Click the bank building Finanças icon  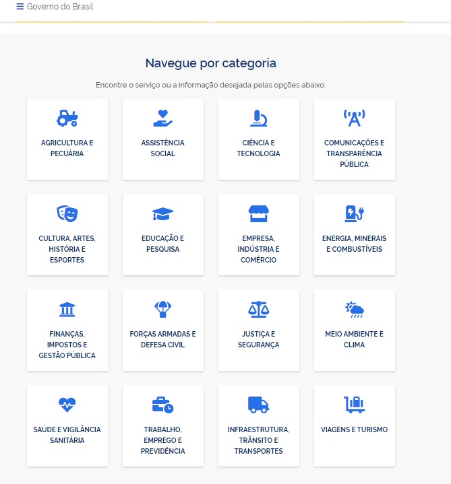pyautogui.click(x=67, y=310)
